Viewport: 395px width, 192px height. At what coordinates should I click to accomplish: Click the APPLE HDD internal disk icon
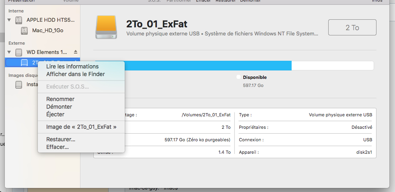19,20
